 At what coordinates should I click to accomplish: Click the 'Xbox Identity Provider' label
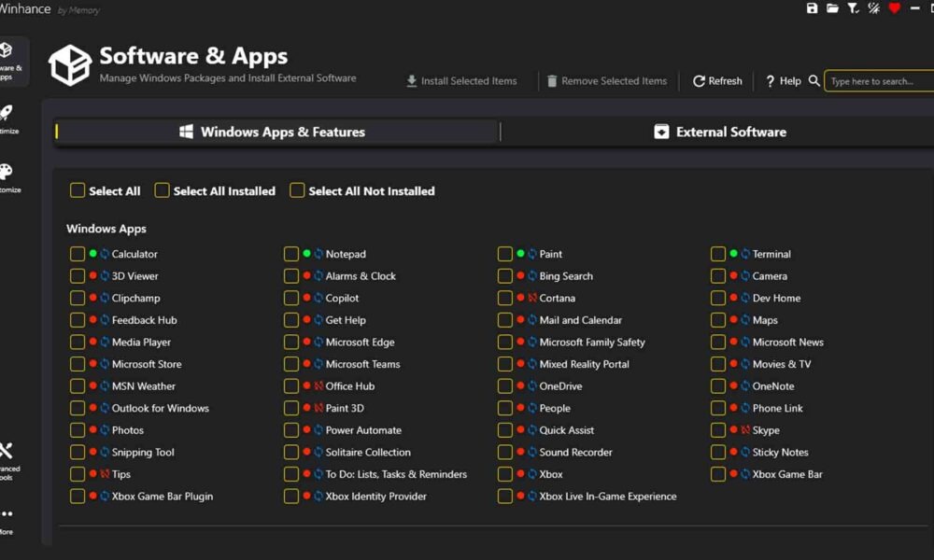(x=375, y=497)
